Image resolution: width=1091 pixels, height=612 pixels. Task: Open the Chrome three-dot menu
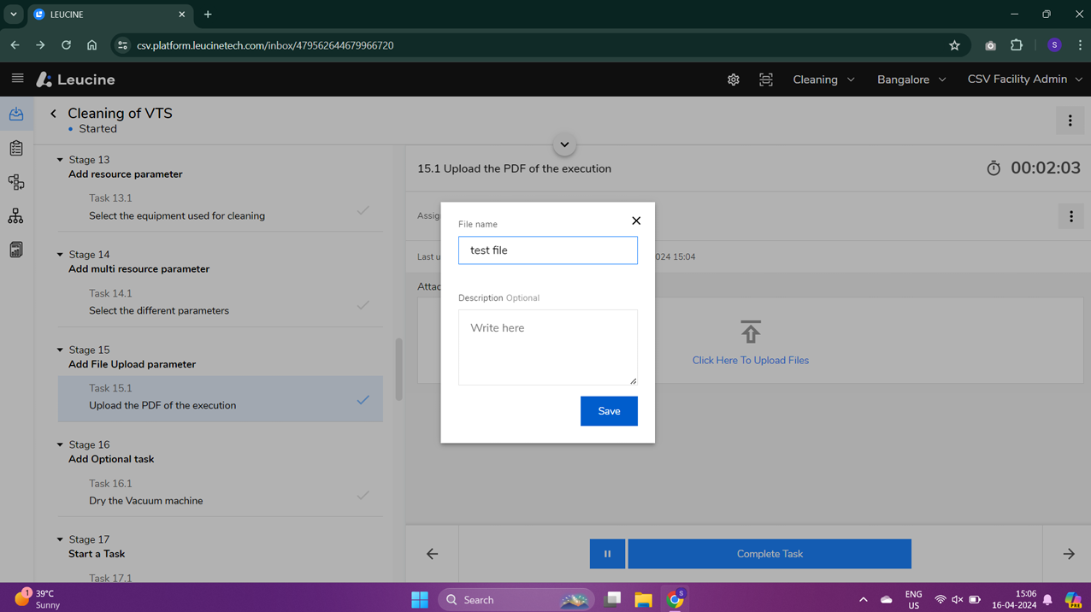pos(1080,45)
